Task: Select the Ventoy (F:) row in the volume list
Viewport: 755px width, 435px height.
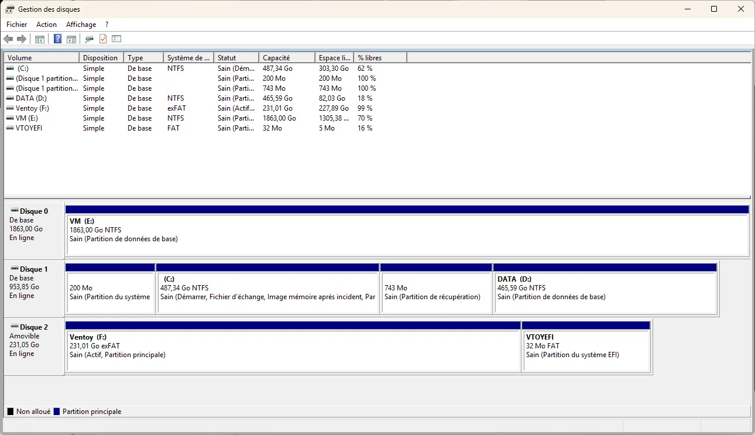Action: click(x=32, y=108)
